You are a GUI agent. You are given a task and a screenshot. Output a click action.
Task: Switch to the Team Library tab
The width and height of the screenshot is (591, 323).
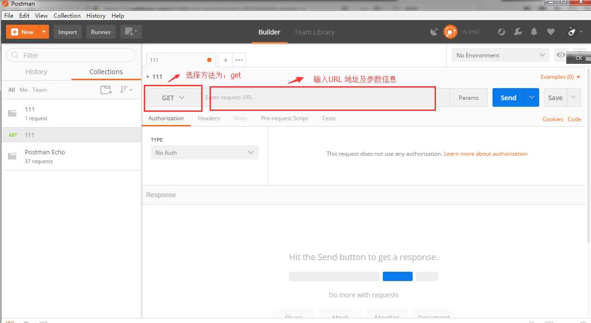pos(314,32)
